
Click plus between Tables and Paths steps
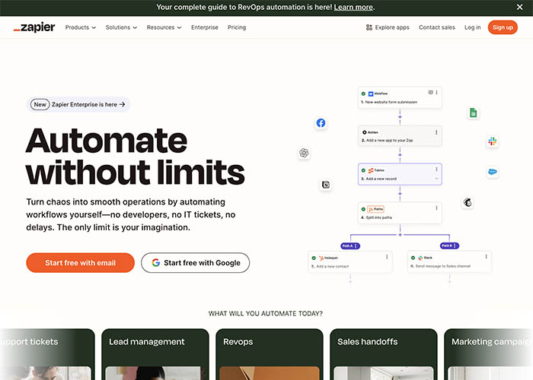pyautogui.click(x=400, y=194)
